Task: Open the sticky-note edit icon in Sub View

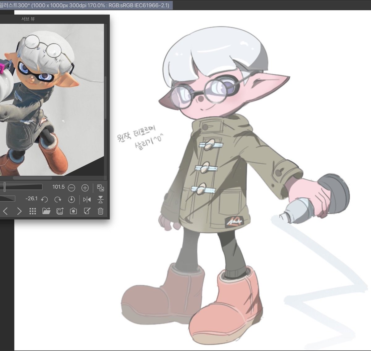Action: pos(87,211)
